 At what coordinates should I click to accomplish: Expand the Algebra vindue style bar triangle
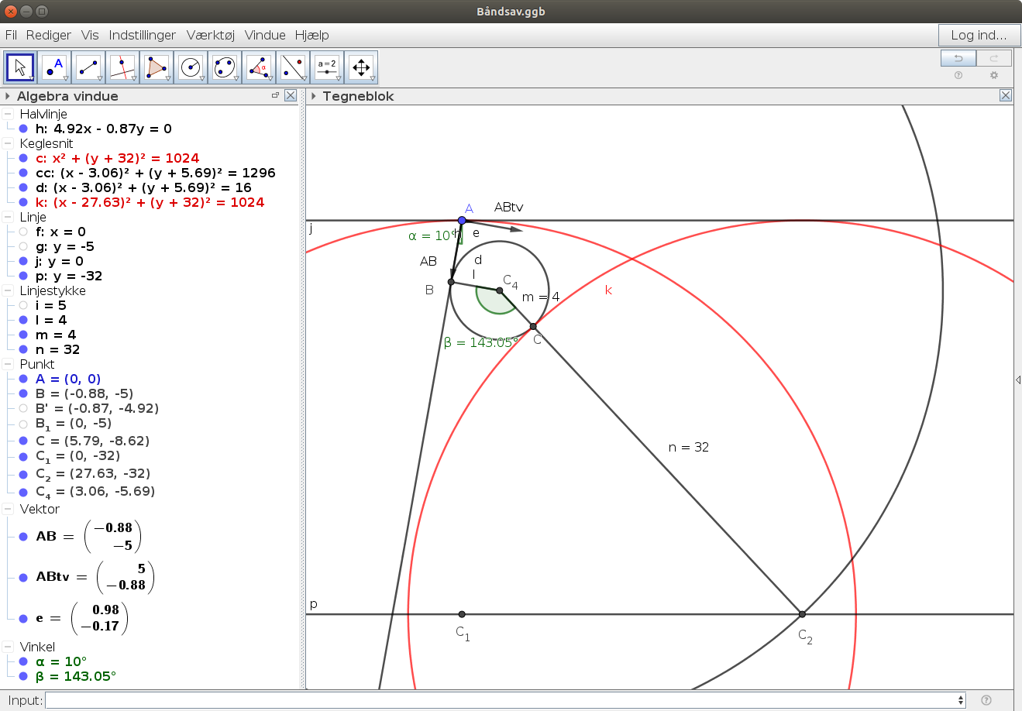(8, 96)
